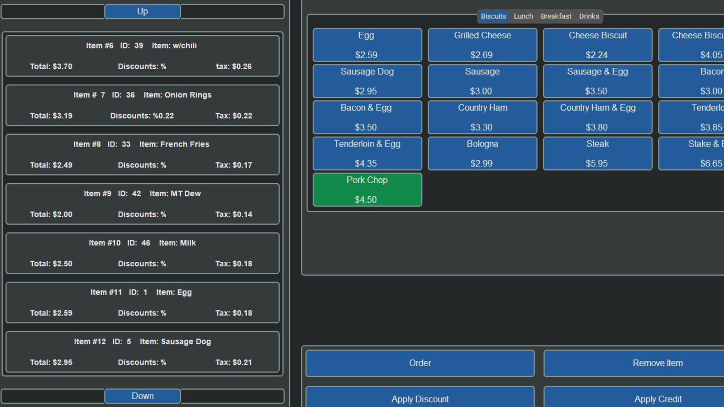Select the Drinks tab

pyautogui.click(x=589, y=16)
